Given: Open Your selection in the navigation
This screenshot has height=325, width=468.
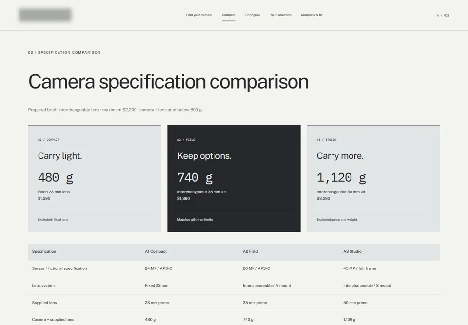Looking at the screenshot, I should click(x=281, y=15).
